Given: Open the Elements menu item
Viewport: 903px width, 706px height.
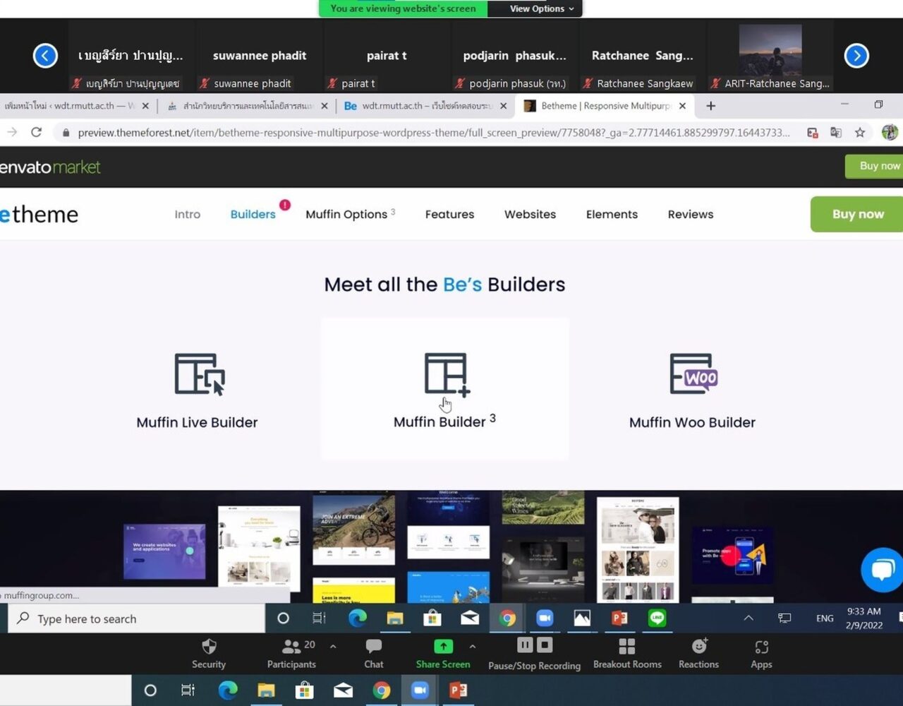Looking at the screenshot, I should (612, 214).
